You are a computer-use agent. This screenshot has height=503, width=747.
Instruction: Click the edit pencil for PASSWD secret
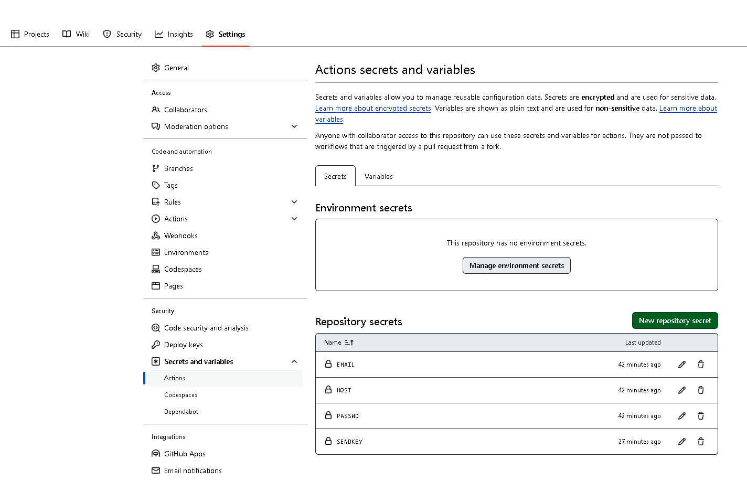point(682,416)
